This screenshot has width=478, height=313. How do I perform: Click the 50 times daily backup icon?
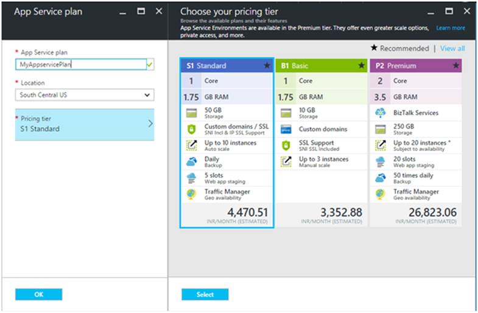click(x=381, y=178)
